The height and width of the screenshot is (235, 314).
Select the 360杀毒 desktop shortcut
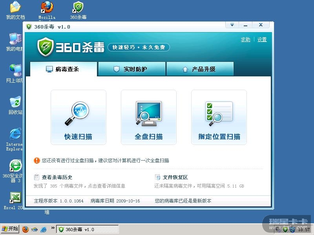78,11
